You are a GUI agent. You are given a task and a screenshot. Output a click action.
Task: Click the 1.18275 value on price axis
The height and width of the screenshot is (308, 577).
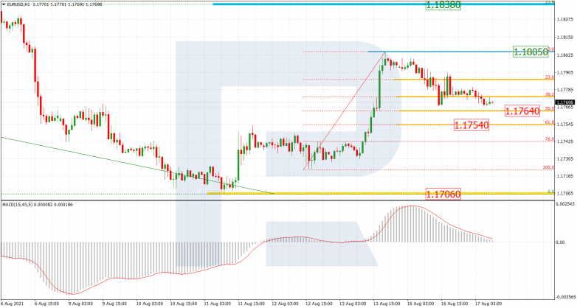(x=565, y=20)
